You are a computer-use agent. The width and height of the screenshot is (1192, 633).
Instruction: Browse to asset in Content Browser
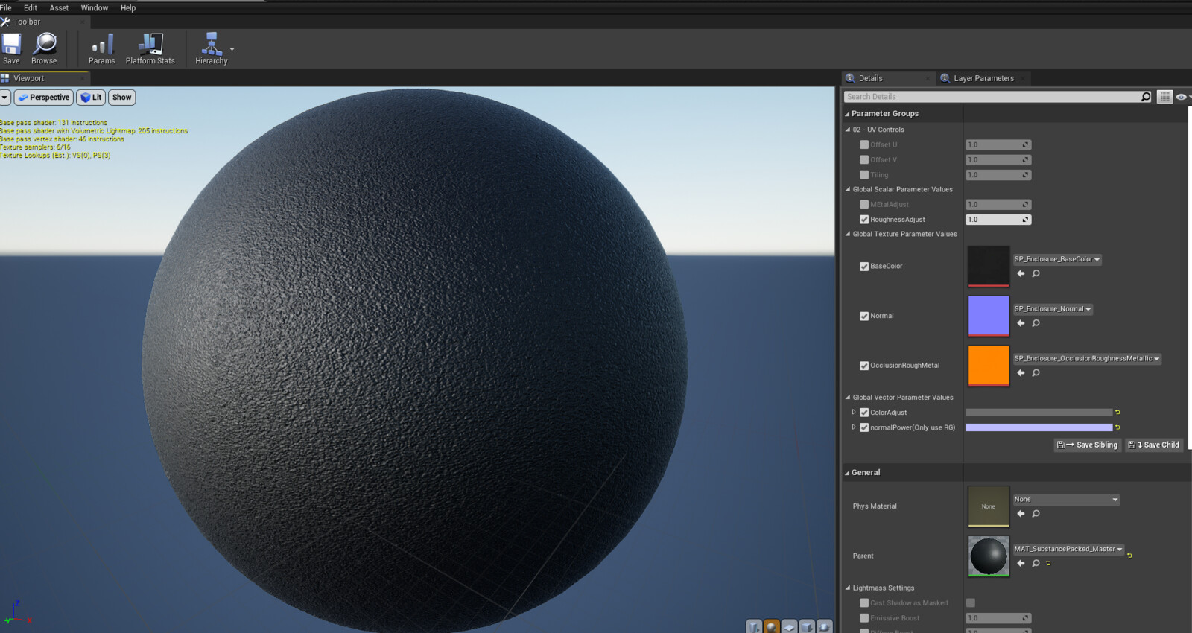[44, 48]
